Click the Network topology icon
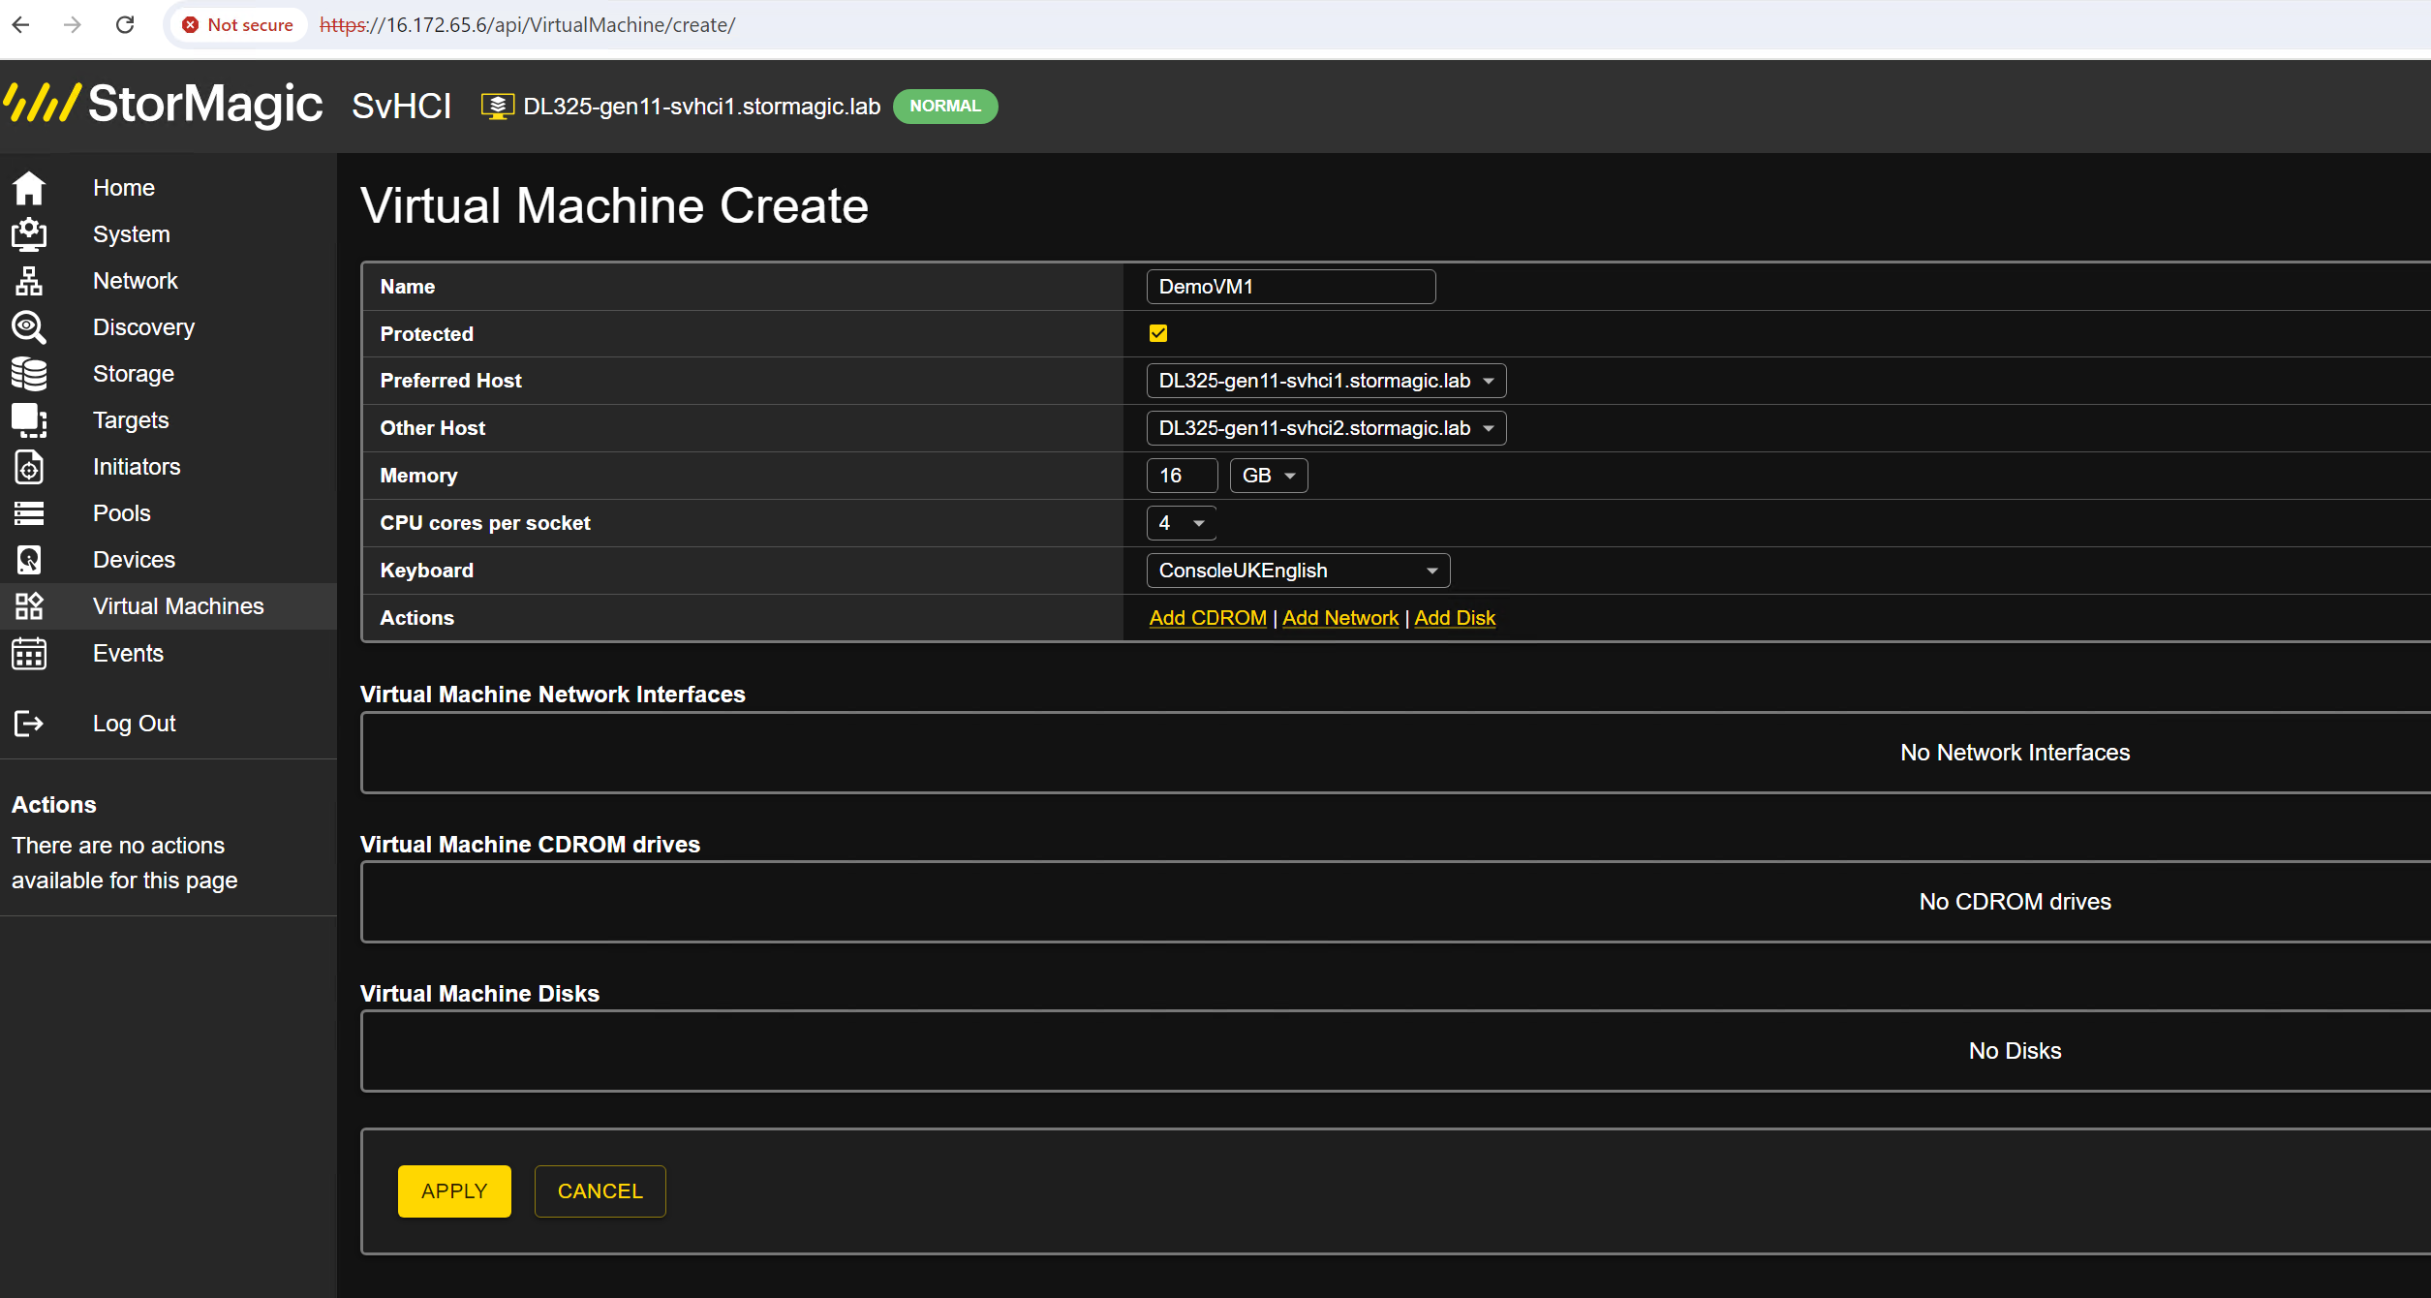Image resolution: width=2431 pixels, height=1298 pixels. click(29, 281)
